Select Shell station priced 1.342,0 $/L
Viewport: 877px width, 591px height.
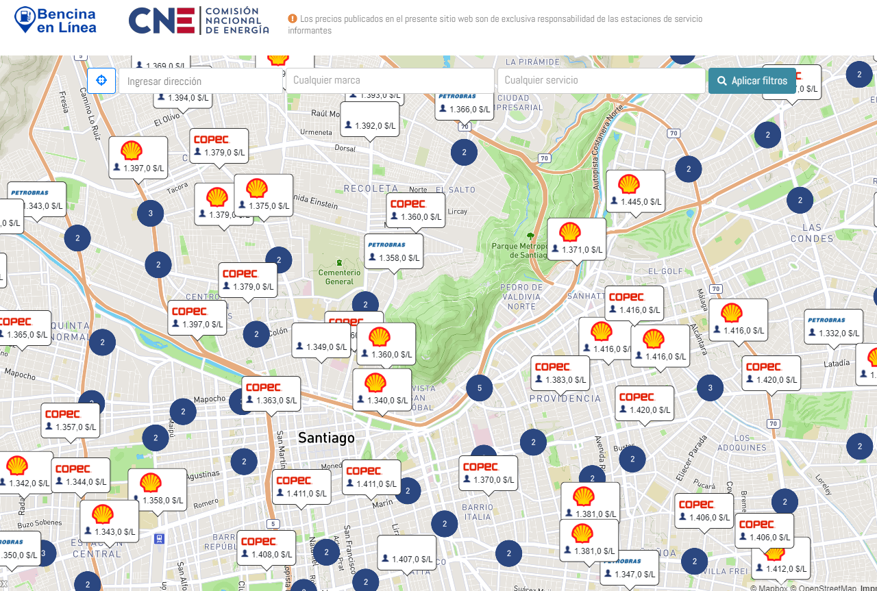pos(24,473)
